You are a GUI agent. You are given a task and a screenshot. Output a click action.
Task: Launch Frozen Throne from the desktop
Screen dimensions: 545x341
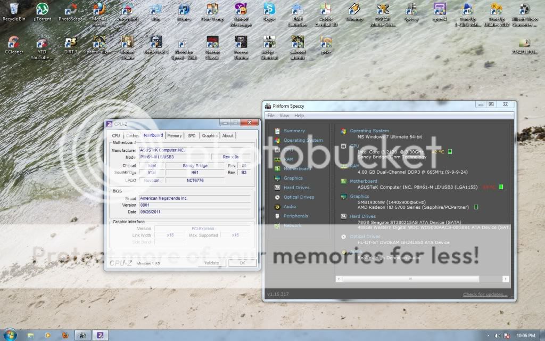[x=241, y=47]
